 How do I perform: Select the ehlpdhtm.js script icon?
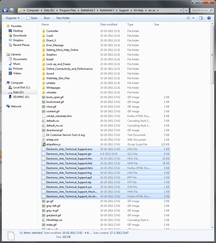pos(44,144)
